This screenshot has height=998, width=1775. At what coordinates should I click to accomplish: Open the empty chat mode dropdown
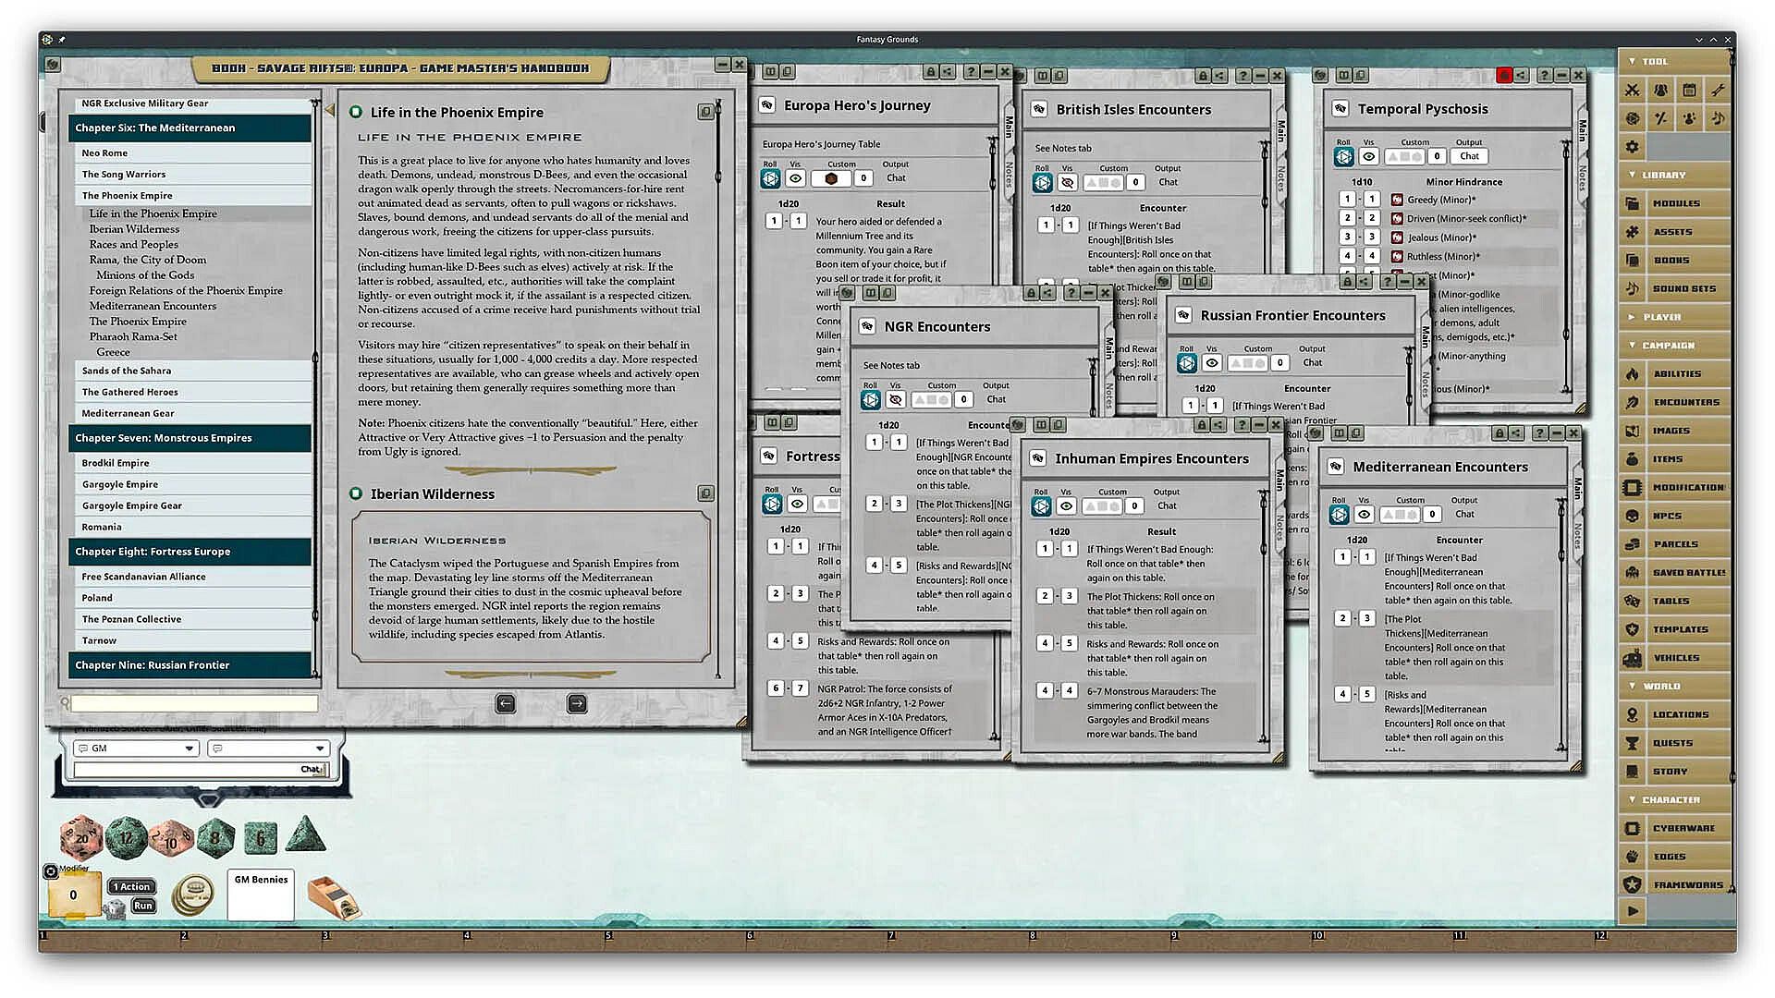[268, 748]
